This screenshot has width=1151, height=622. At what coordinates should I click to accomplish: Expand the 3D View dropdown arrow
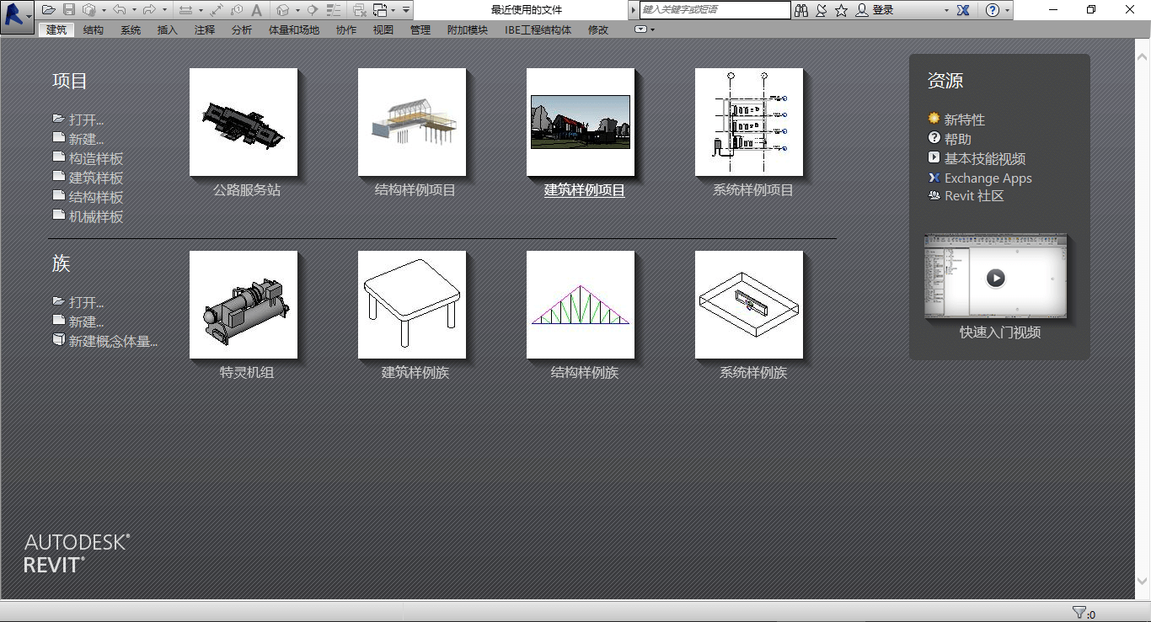[297, 10]
